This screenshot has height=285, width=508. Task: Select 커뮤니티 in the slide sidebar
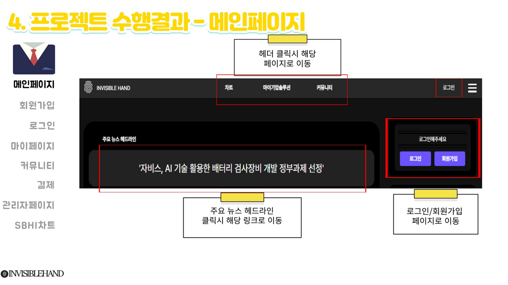pos(37,166)
